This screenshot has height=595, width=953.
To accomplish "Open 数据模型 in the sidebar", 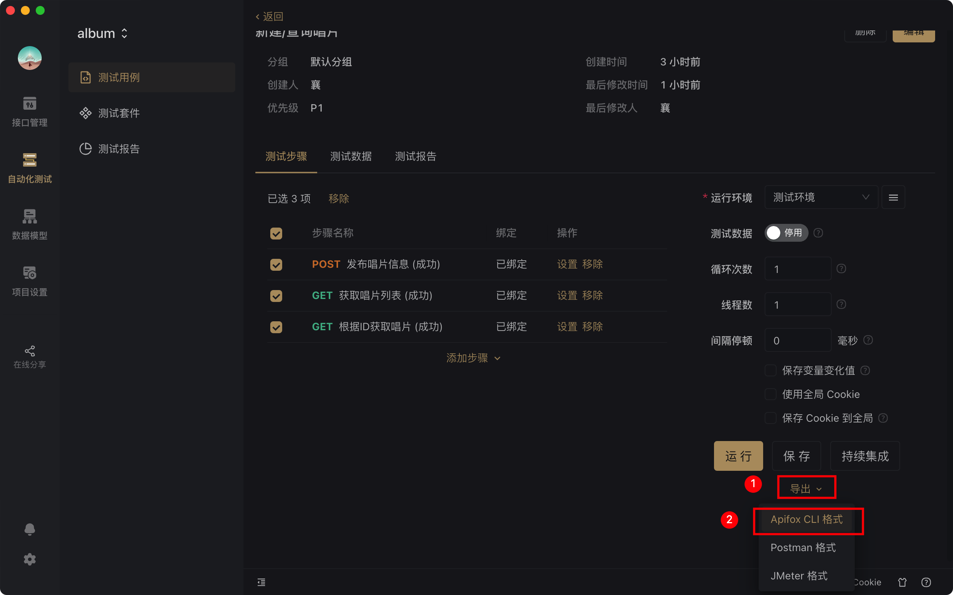I will (x=29, y=224).
